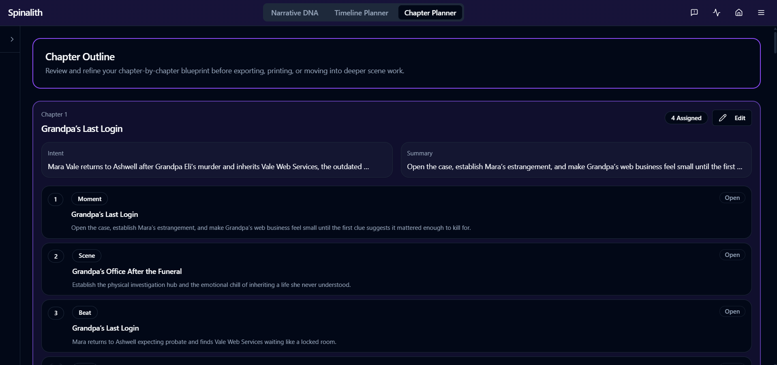
Task: Click the Beat description about Vale Web Services
Action: pos(204,342)
